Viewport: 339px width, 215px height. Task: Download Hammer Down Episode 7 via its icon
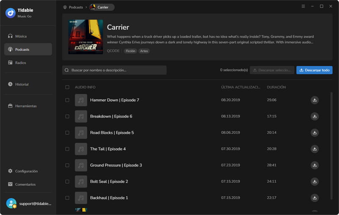coord(314,100)
